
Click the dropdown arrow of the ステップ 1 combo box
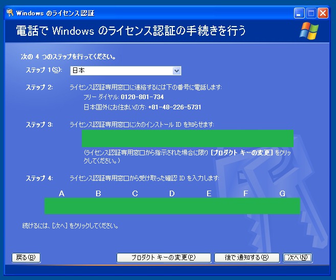(x=176, y=71)
